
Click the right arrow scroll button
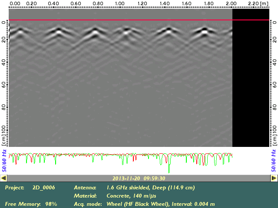[x=274, y=178]
